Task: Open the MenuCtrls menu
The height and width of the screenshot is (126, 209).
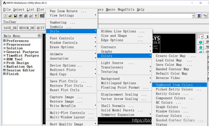Action: pos(126,10)
